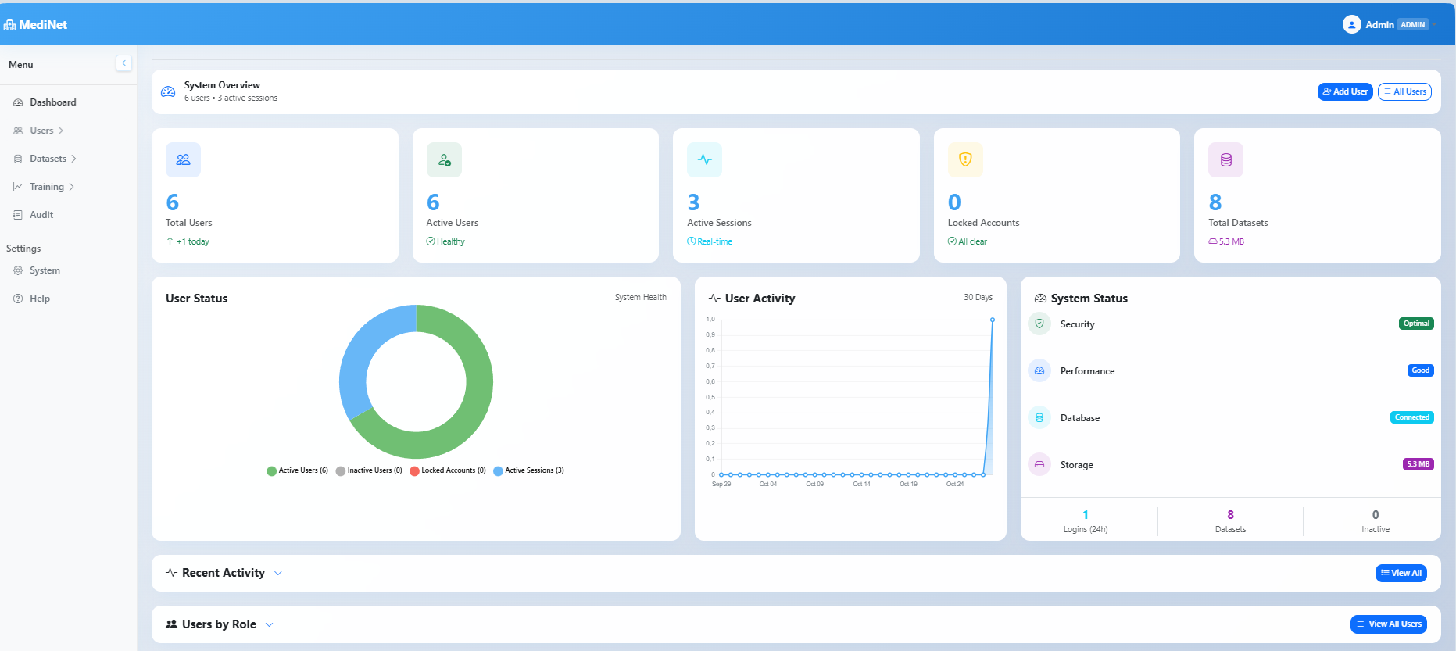Click the User Activity pulse icon
Image resolution: width=1456 pixels, height=651 pixels.
pos(714,299)
